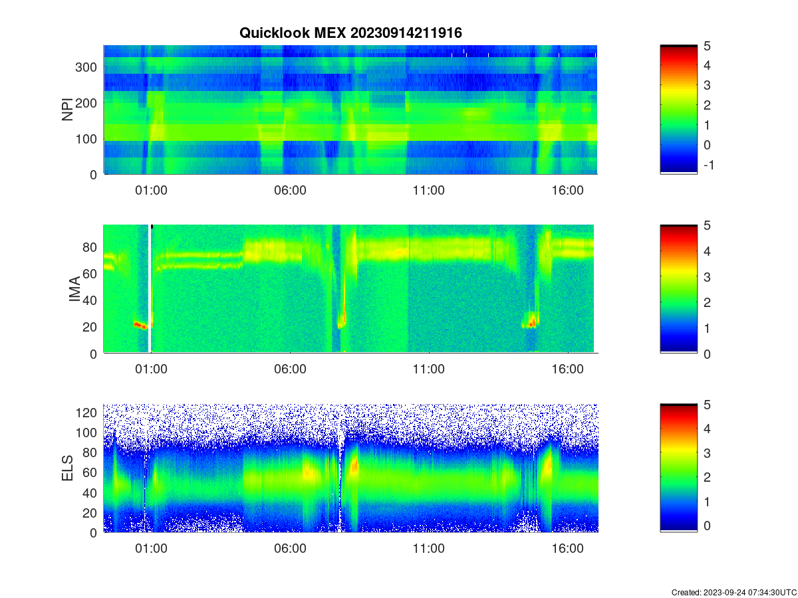Click the ELS panel color scale bar

(678, 468)
